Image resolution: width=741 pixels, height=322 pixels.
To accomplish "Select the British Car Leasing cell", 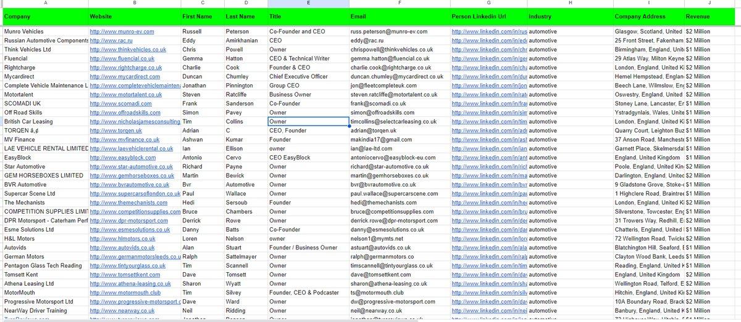I will pos(45,122).
